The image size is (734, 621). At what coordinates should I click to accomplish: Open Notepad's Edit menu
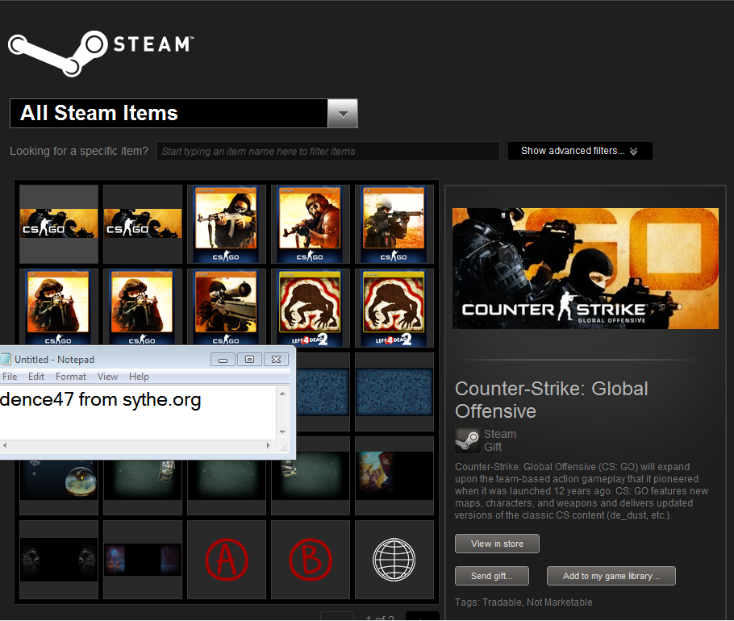[36, 377]
